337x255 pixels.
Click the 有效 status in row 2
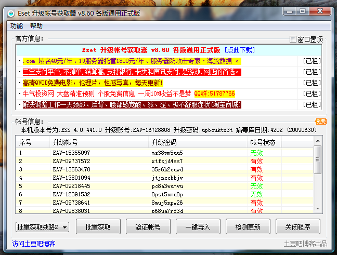pos(256,161)
